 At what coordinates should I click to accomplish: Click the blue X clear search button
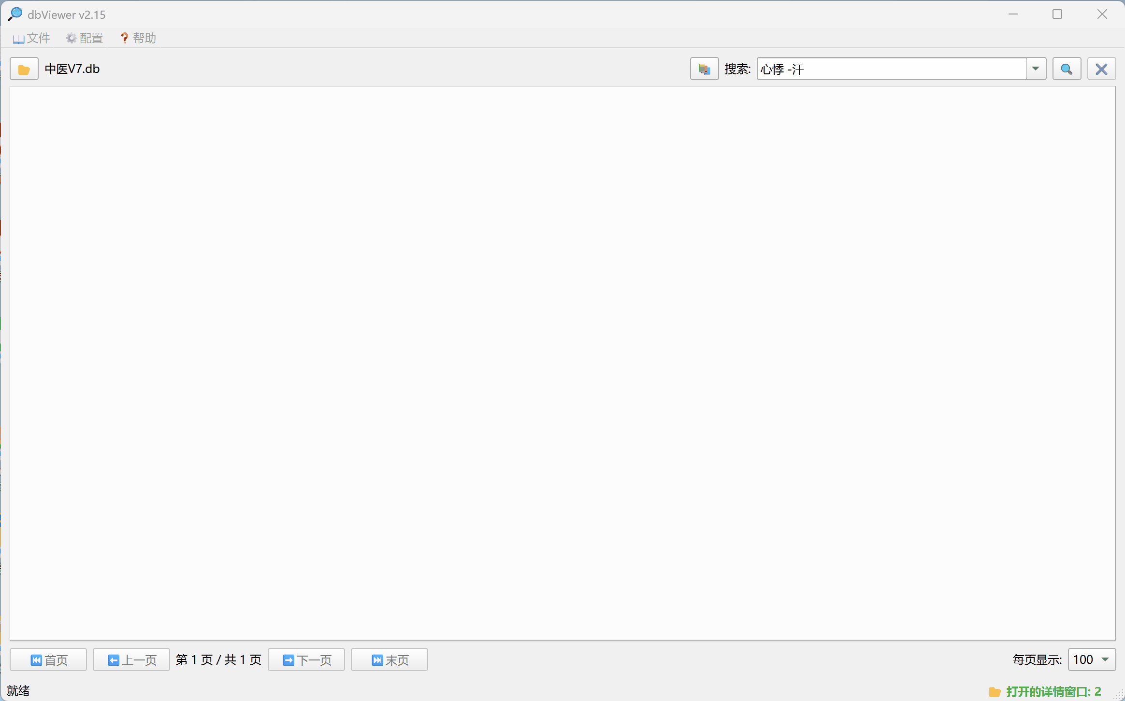coord(1101,69)
